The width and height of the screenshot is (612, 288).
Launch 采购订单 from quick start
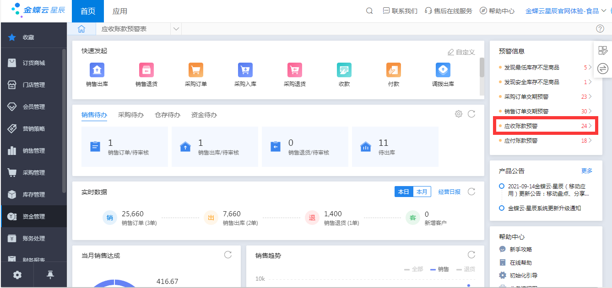[196, 70]
